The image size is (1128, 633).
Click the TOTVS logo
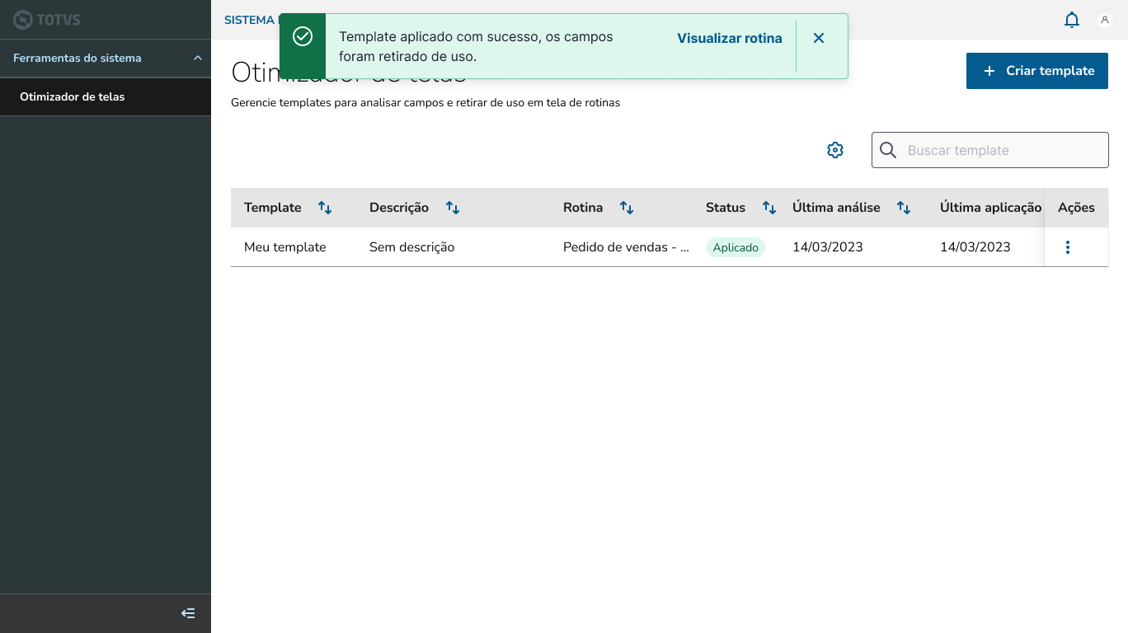pyautogui.click(x=47, y=20)
